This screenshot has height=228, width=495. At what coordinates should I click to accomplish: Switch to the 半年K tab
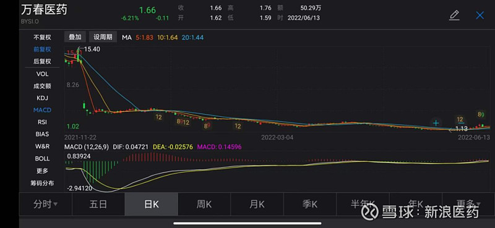point(363,204)
